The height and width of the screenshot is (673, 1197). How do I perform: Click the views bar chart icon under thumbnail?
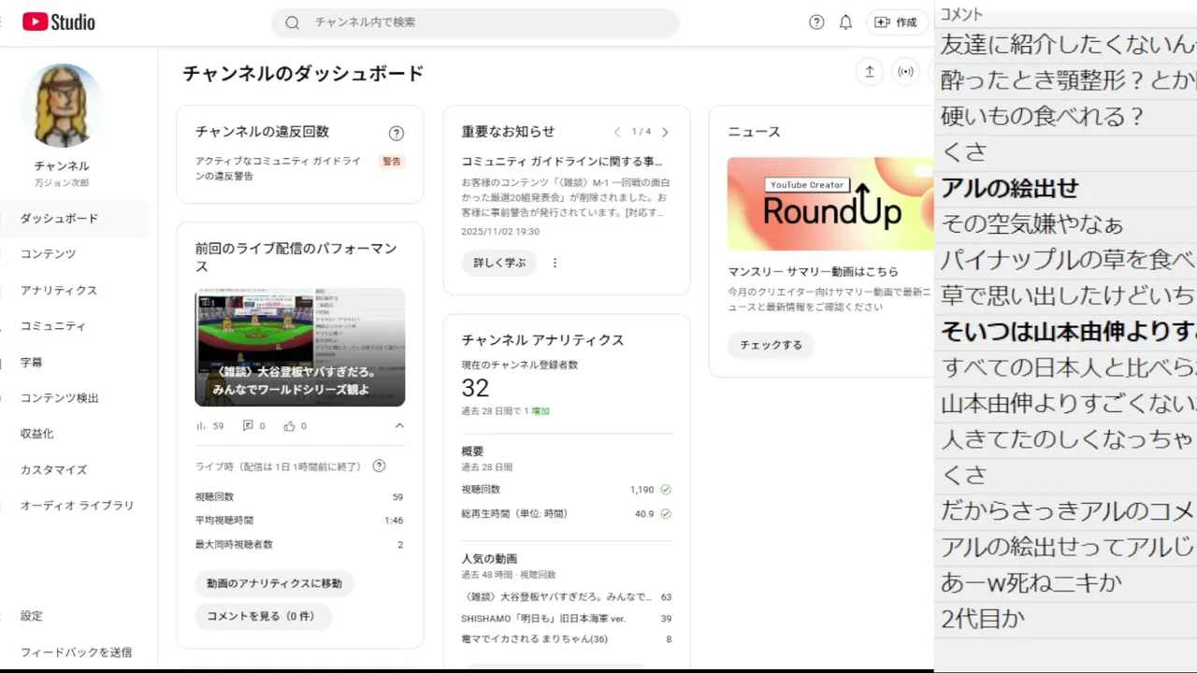point(201,425)
